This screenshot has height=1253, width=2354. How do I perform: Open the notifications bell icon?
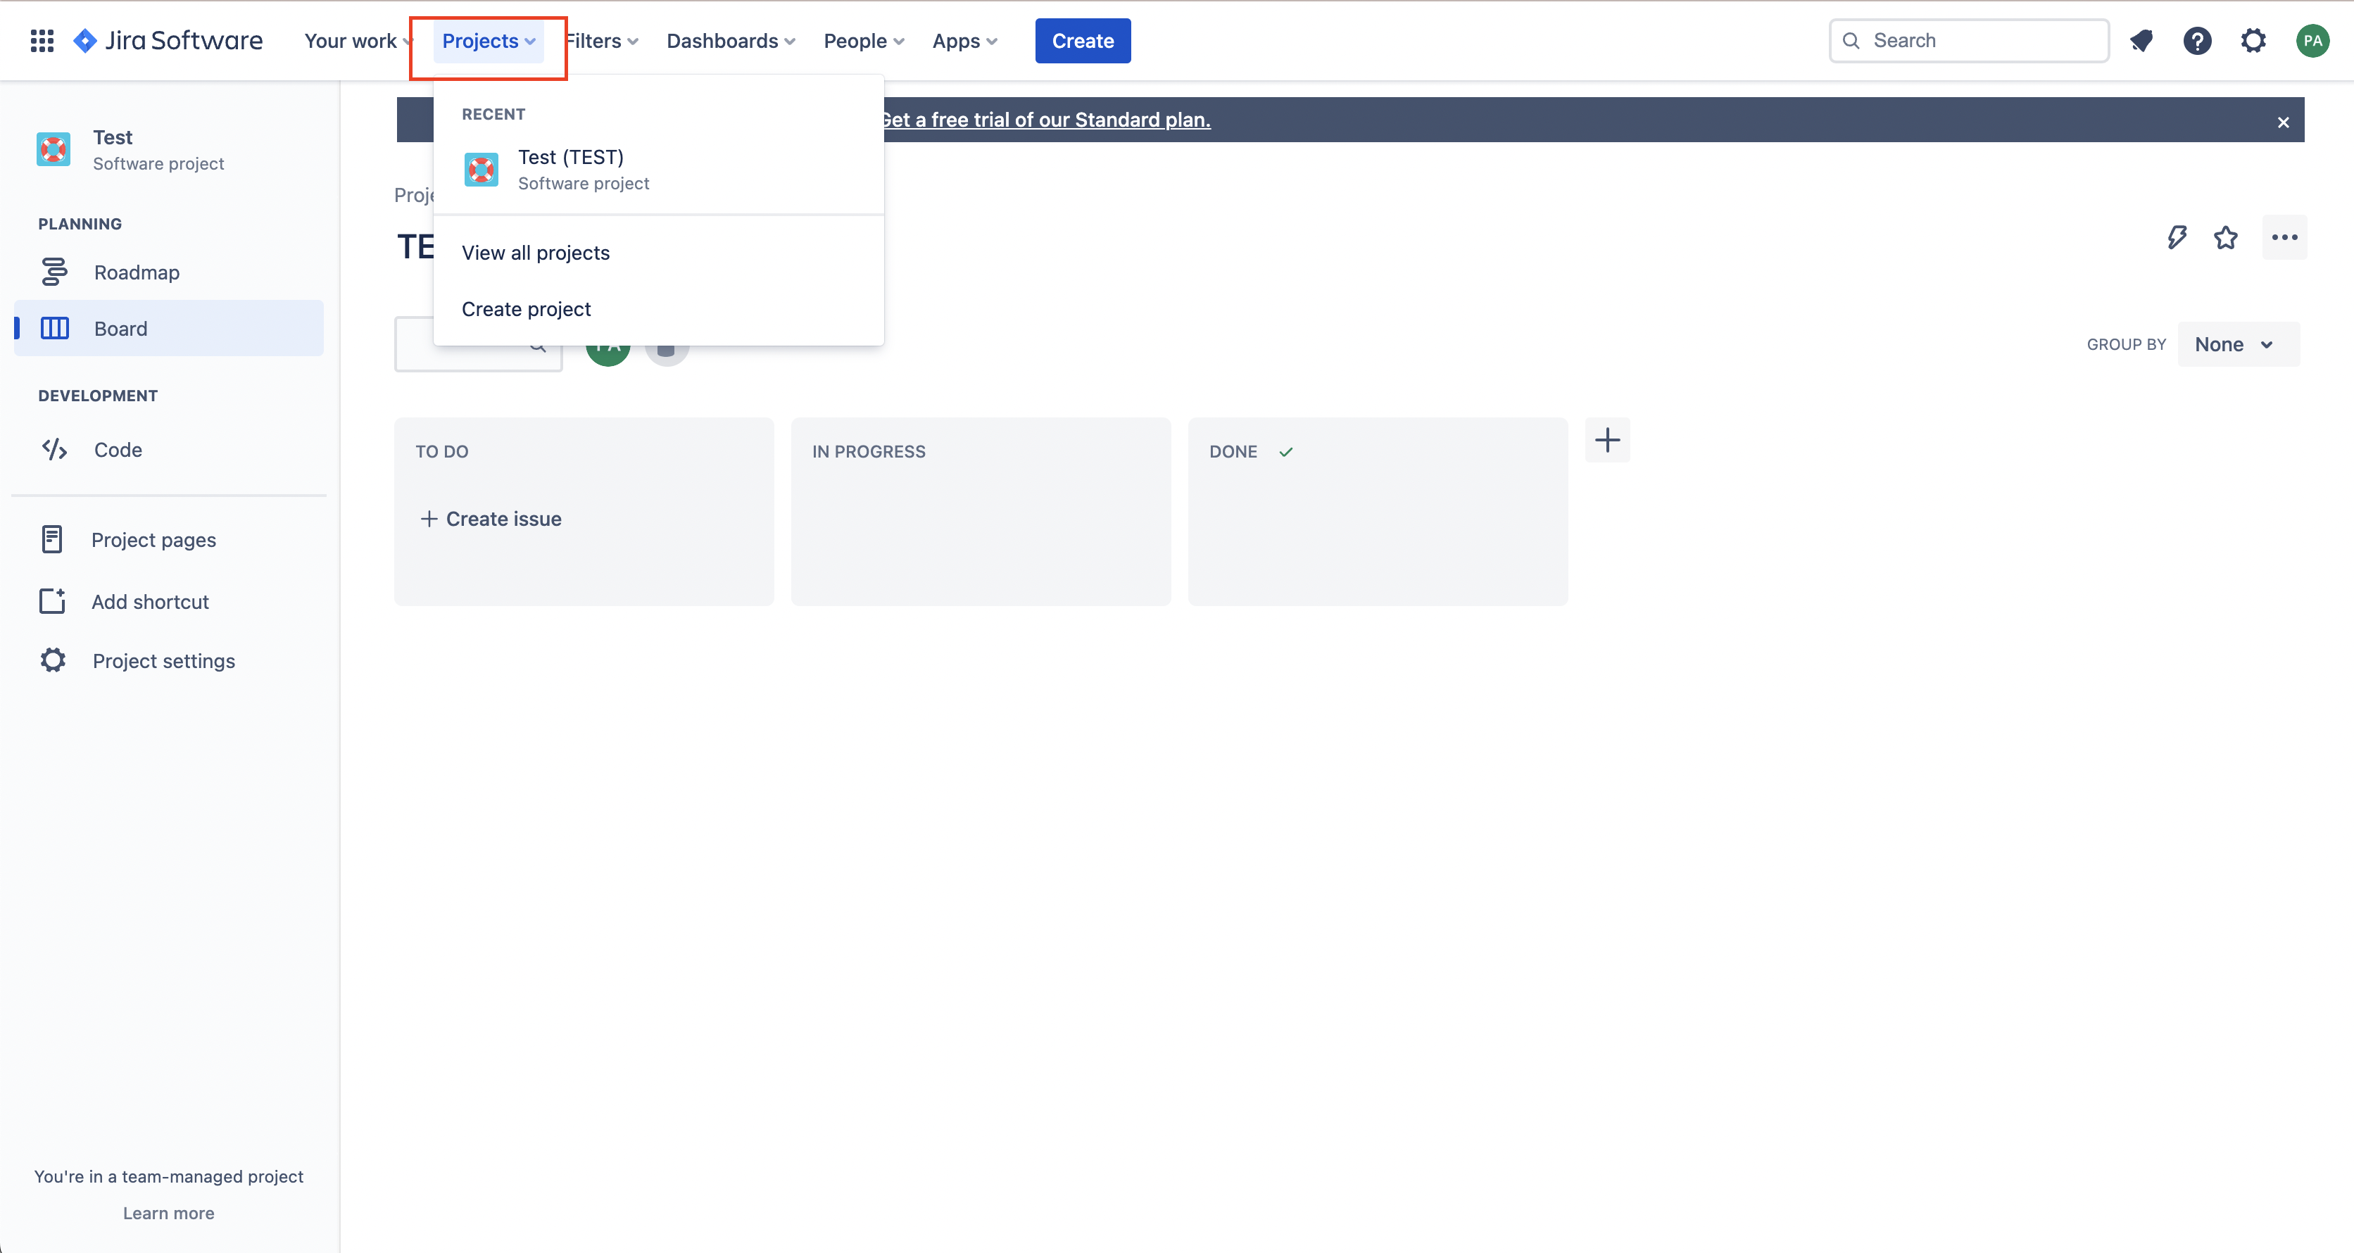2141,40
